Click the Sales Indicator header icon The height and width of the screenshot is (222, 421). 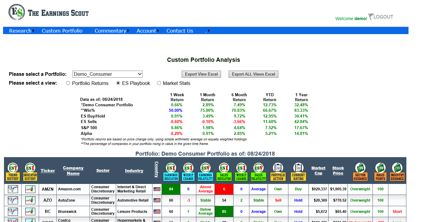tap(224, 171)
